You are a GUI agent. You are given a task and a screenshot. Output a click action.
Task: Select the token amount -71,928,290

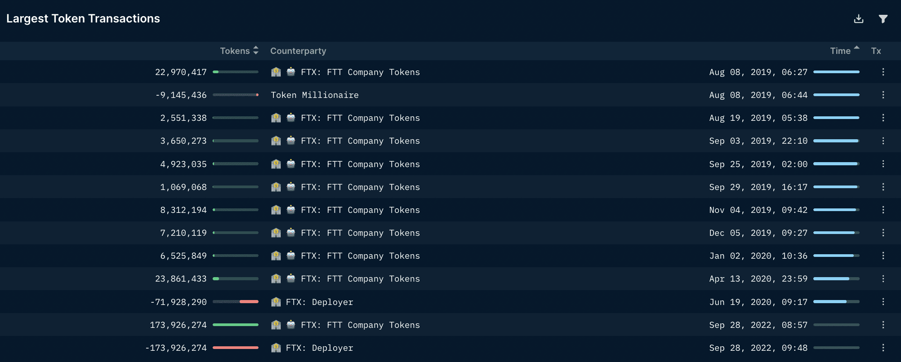coord(178,302)
